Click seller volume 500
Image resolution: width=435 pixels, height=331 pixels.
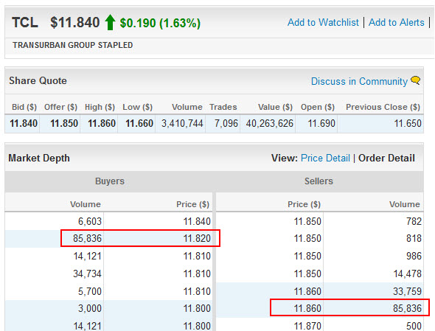click(x=414, y=326)
